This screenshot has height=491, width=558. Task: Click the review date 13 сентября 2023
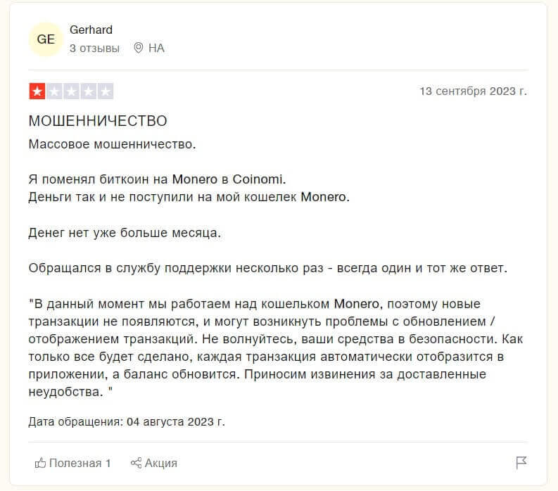click(x=473, y=91)
